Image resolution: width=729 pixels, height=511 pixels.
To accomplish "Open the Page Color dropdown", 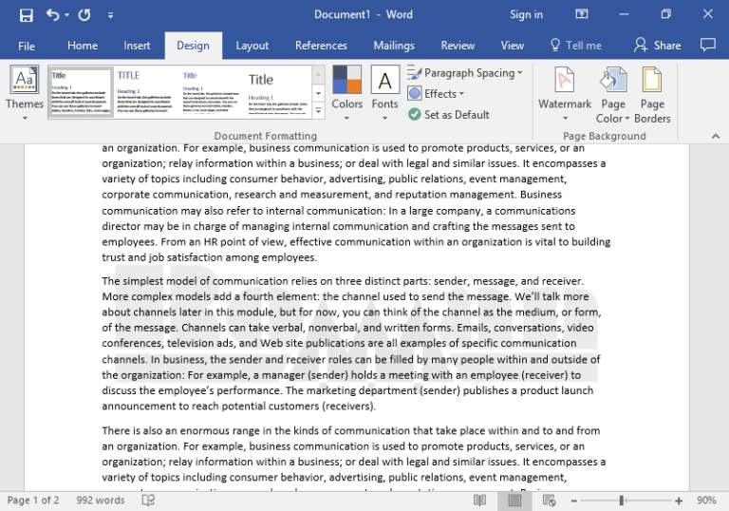I will click(613, 95).
